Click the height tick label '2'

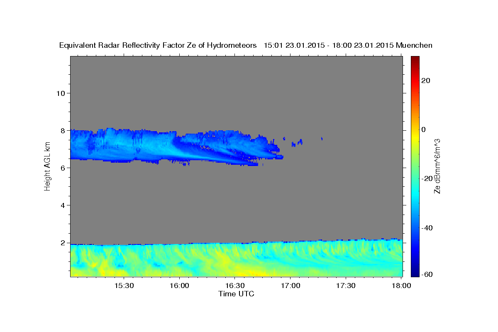63,243
